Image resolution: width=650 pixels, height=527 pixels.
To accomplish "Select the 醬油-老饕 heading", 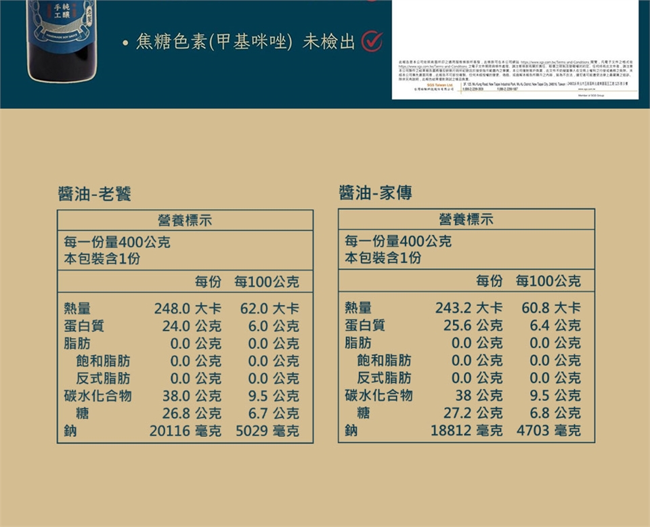I will [94, 194].
